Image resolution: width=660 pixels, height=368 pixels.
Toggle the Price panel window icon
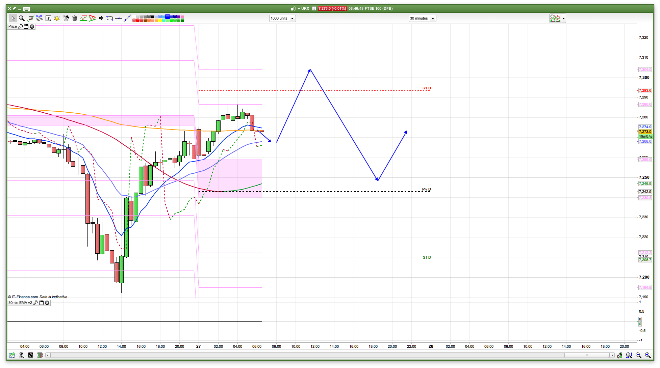(26, 26)
